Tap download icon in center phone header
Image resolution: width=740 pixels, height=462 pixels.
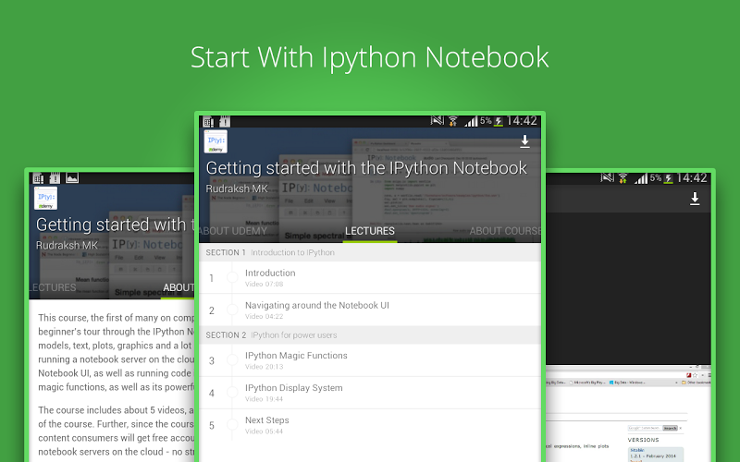point(524,141)
